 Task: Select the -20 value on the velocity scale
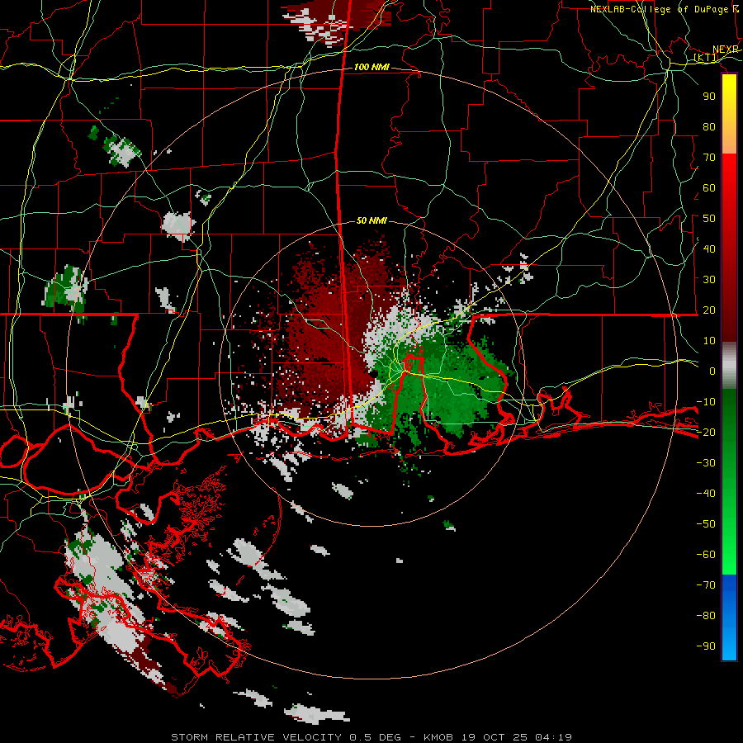click(706, 432)
